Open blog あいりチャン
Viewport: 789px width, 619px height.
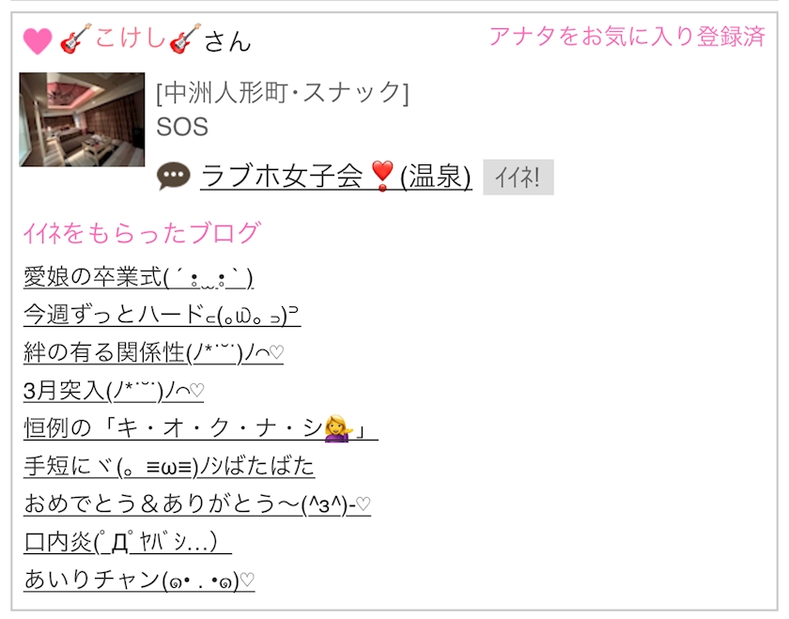coord(139,580)
